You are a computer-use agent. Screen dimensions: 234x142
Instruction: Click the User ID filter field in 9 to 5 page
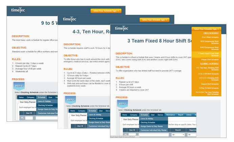tap(29, 118)
